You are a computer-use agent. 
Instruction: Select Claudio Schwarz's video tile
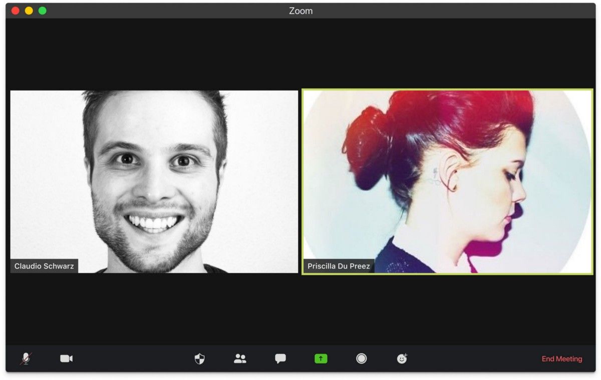pos(154,181)
